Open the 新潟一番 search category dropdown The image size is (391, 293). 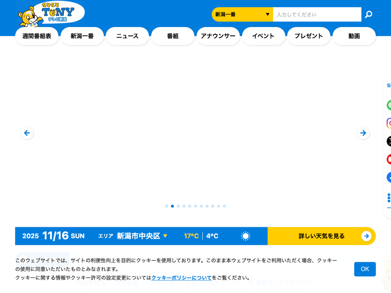click(x=242, y=14)
